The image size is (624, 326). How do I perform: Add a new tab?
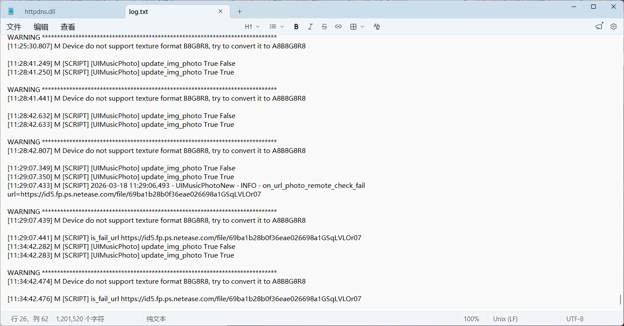pos(239,12)
